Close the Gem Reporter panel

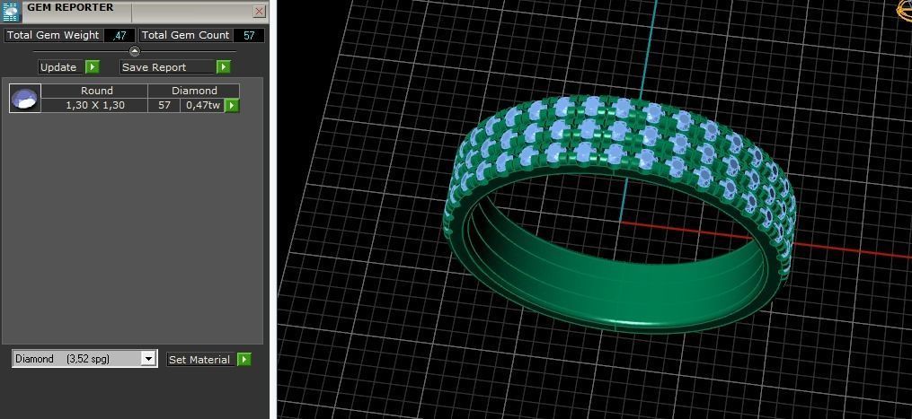tap(260, 11)
